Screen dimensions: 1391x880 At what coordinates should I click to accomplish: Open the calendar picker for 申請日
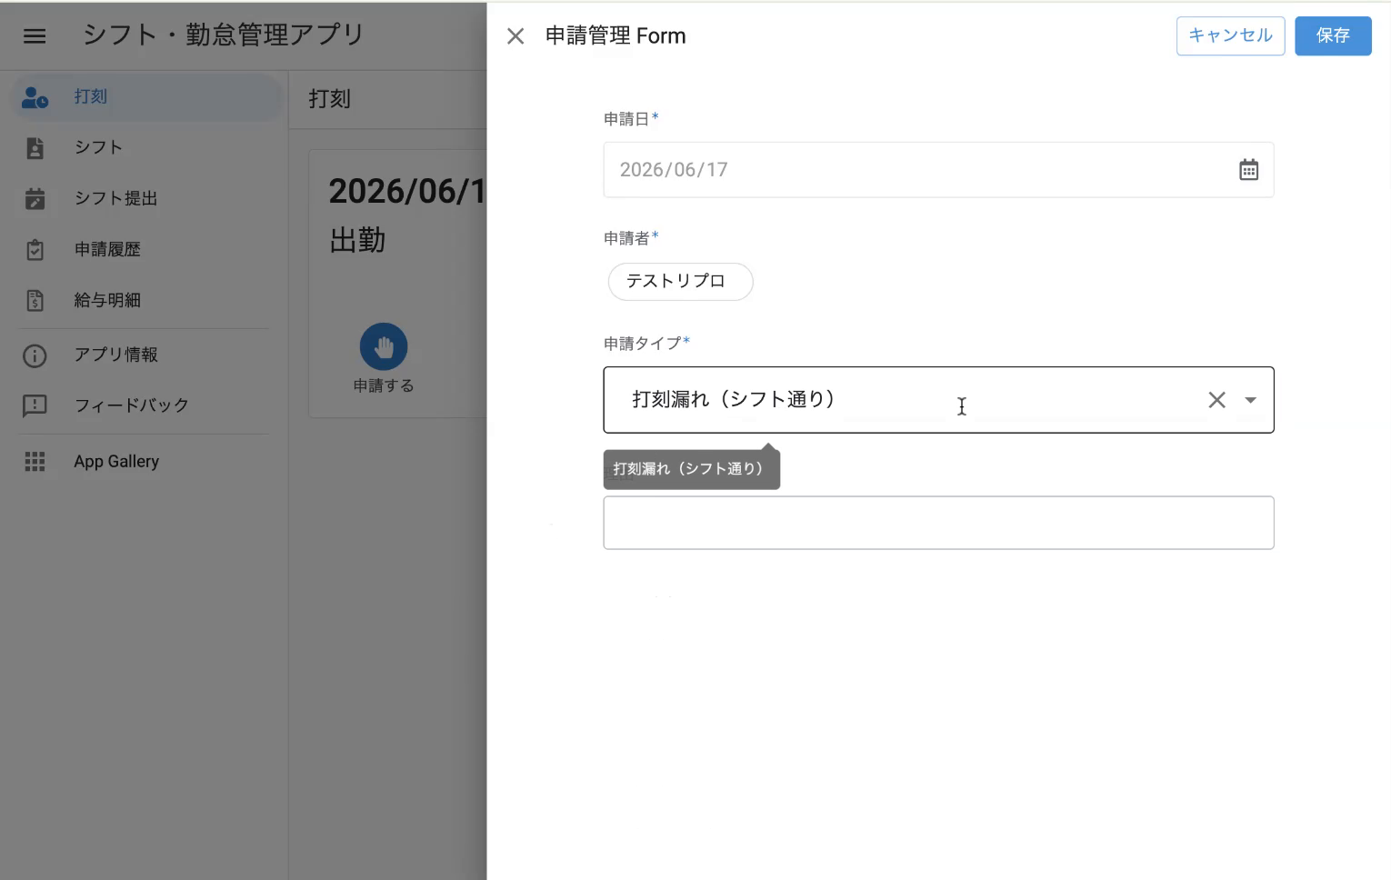(x=1248, y=170)
